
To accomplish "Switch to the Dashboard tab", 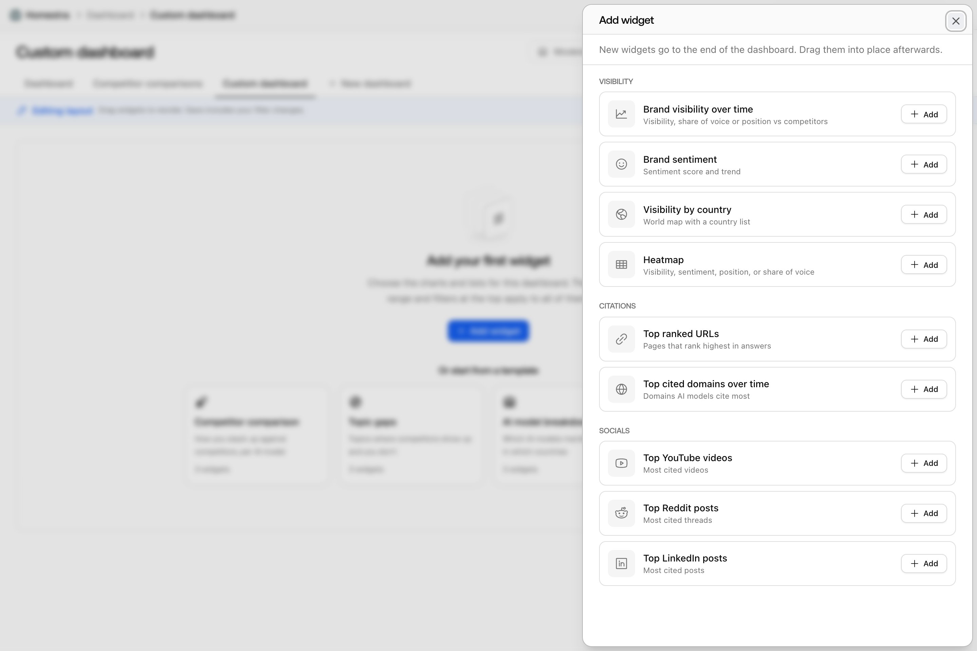I will tap(49, 83).
